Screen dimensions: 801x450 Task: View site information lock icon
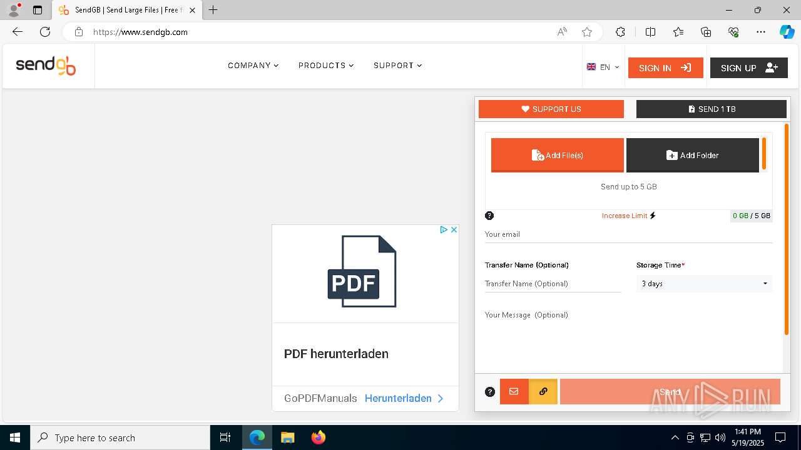pos(78,32)
